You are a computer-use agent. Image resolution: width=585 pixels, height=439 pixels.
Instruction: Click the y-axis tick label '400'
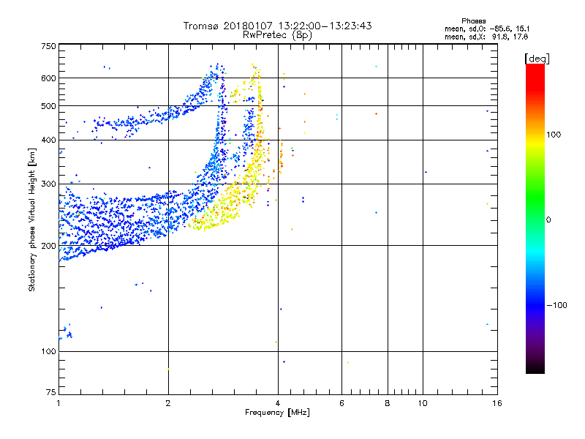[49, 140]
